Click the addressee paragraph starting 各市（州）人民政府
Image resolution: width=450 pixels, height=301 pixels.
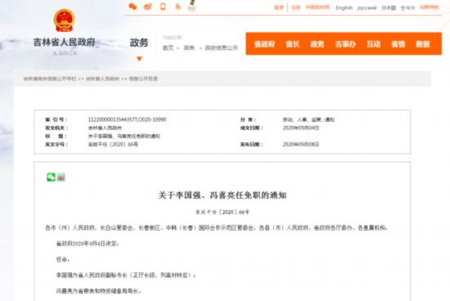coord(217,228)
